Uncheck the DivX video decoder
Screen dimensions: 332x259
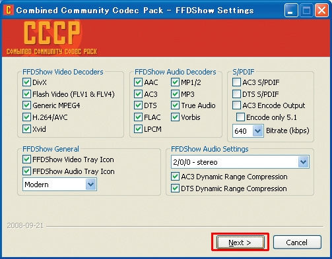[26, 82]
